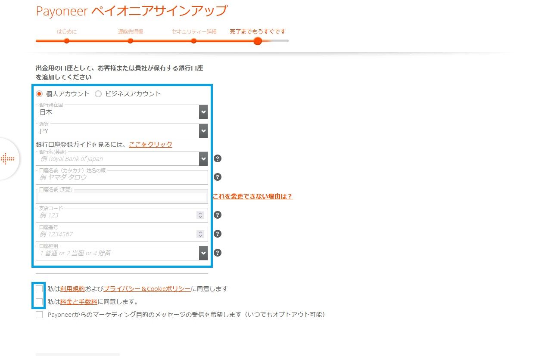Click the 口座番号 stepper arrows

click(x=200, y=234)
